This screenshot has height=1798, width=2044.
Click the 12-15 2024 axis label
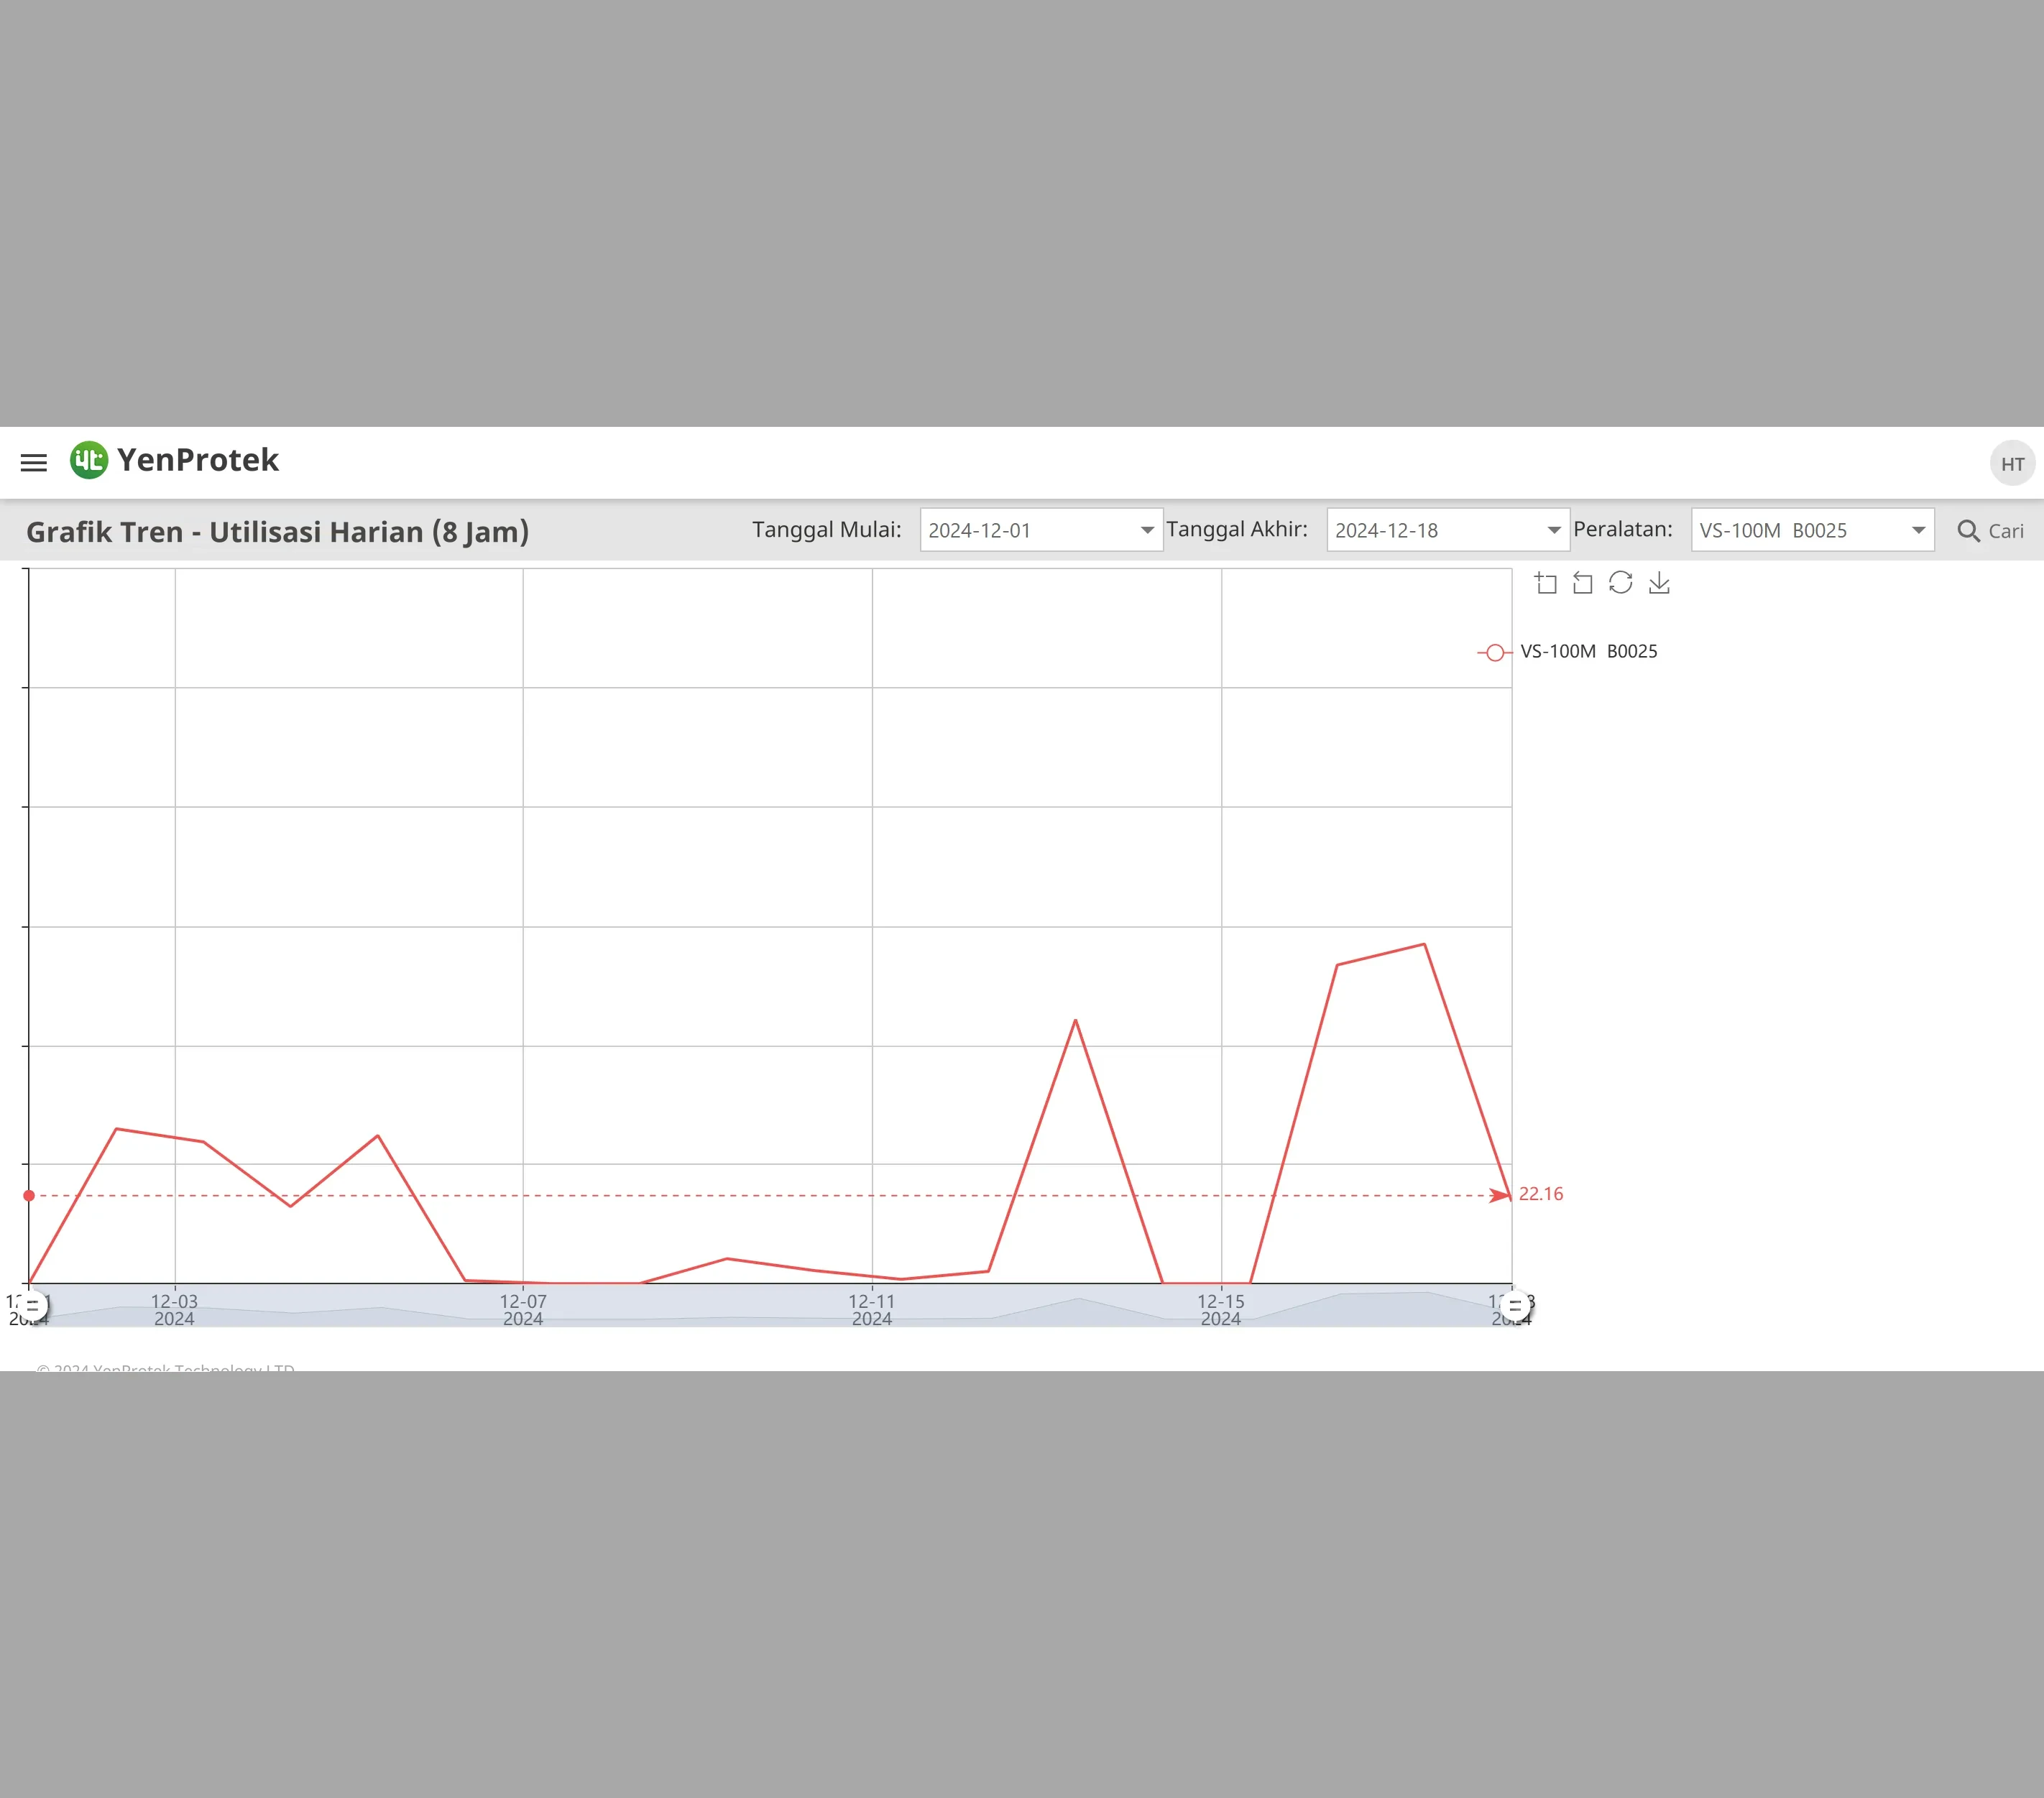tap(1221, 1310)
